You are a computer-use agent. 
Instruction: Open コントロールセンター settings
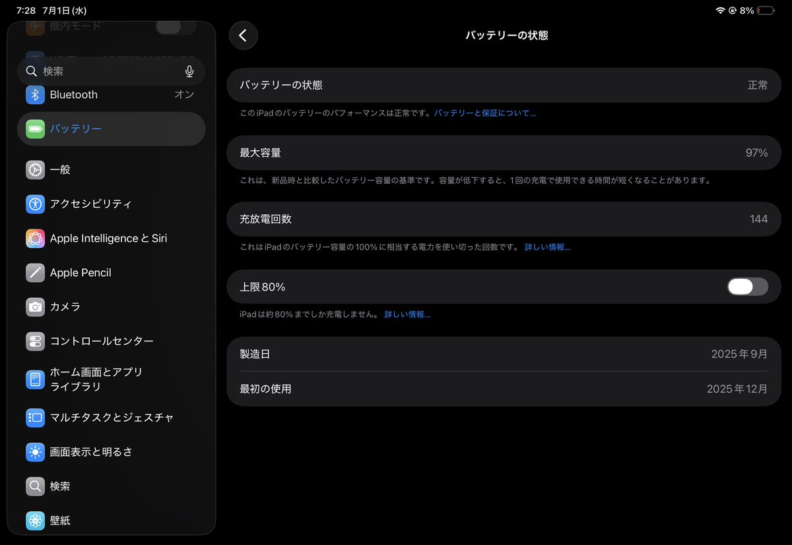pos(111,341)
